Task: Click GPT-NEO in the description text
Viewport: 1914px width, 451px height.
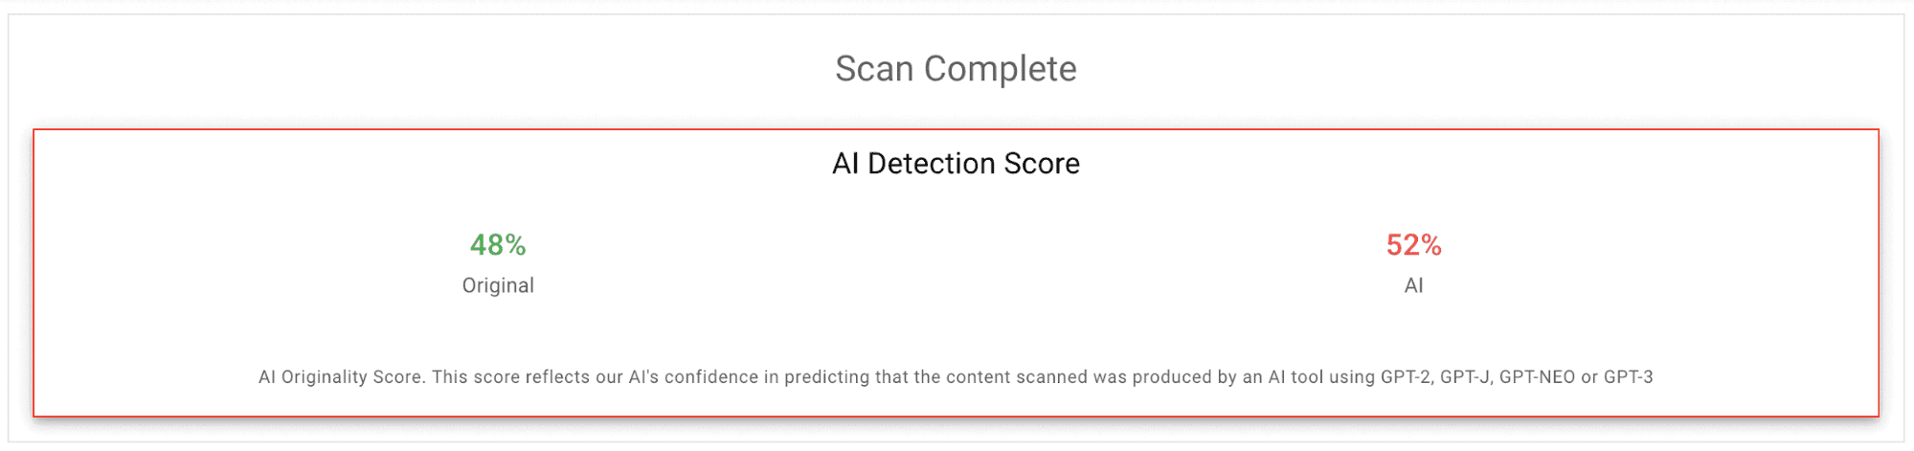Action: pyautogui.click(x=1537, y=377)
